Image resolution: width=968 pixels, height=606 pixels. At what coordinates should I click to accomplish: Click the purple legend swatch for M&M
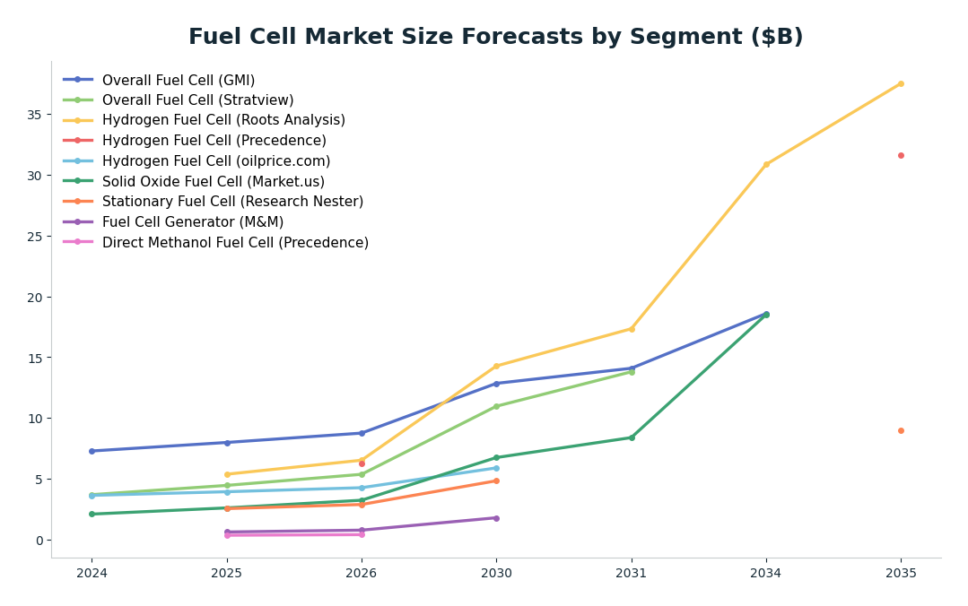point(78,221)
